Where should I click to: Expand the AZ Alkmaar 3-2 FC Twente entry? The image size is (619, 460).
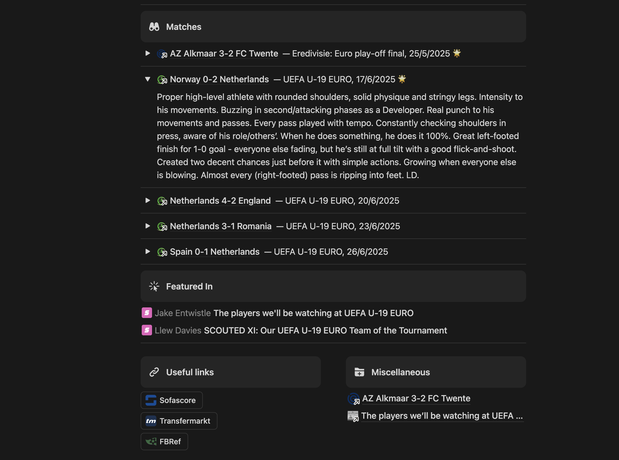[148, 53]
